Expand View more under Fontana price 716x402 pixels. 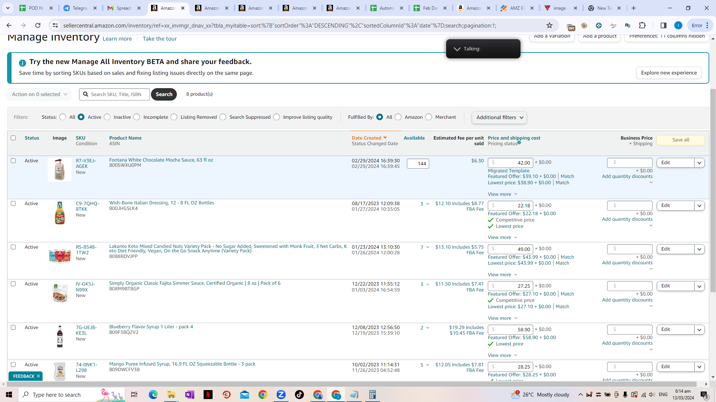503,194
